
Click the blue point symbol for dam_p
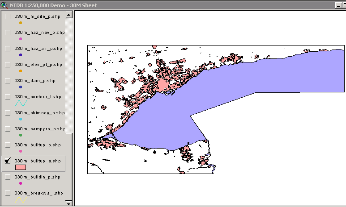click(21, 87)
